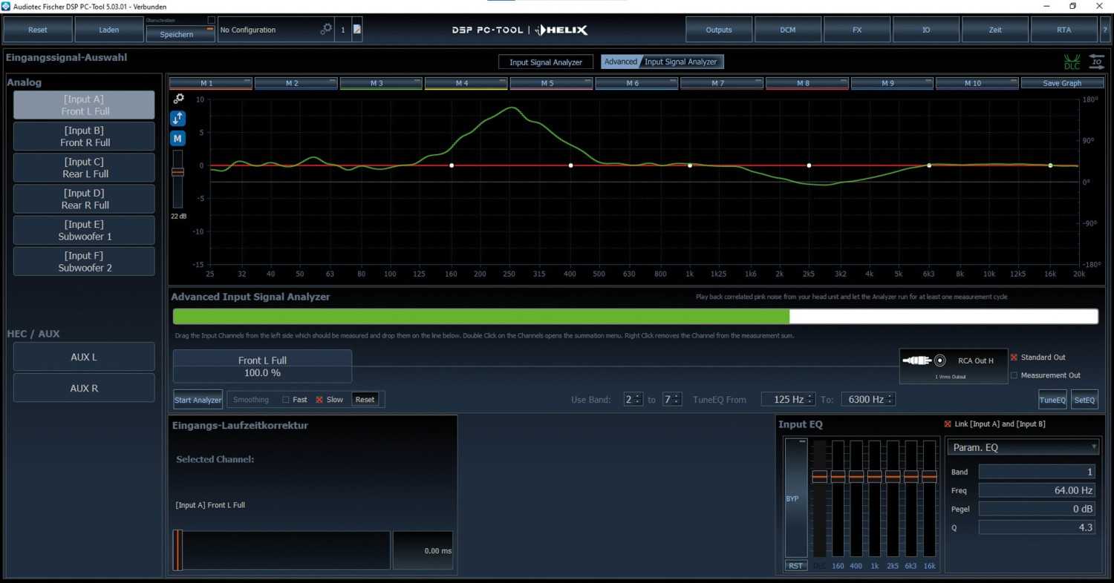Viewport: 1114px width, 583px height.
Task: Click the RCA Out H connector icon
Action: pos(924,360)
